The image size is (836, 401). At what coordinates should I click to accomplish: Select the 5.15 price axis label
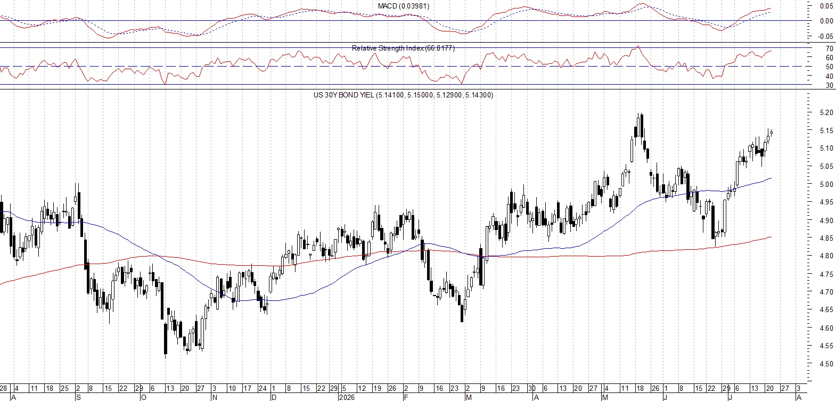(x=827, y=131)
